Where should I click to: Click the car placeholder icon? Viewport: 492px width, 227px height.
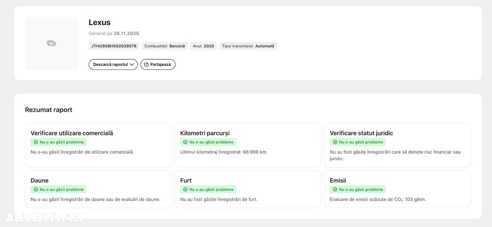(x=51, y=43)
